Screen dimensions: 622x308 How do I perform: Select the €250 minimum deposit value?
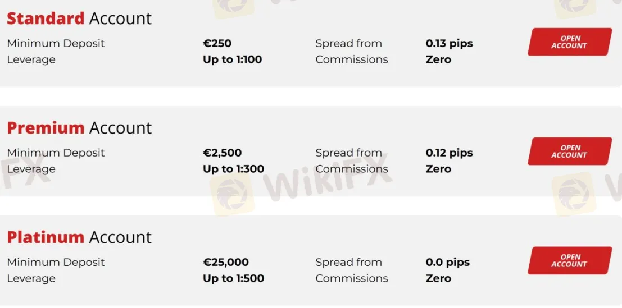pyautogui.click(x=217, y=44)
